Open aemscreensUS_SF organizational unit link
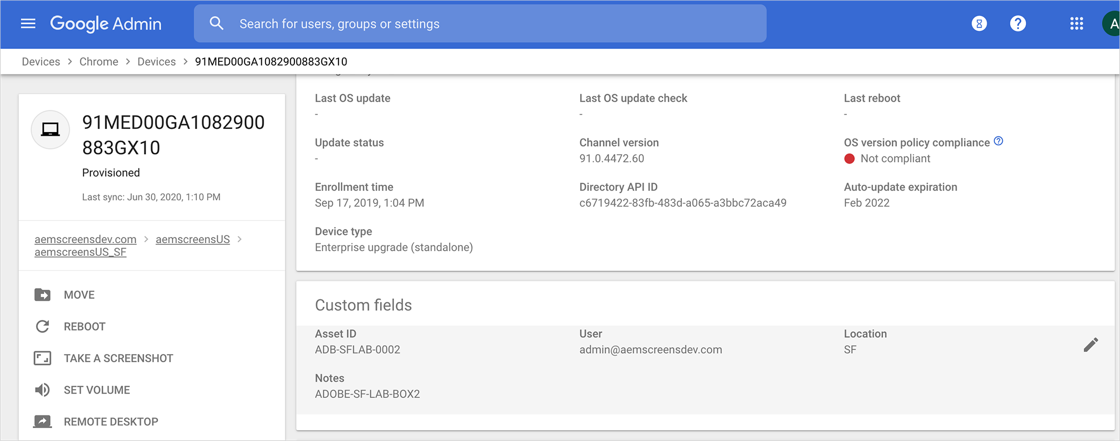The height and width of the screenshot is (441, 1120). click(x=80, y=252)
